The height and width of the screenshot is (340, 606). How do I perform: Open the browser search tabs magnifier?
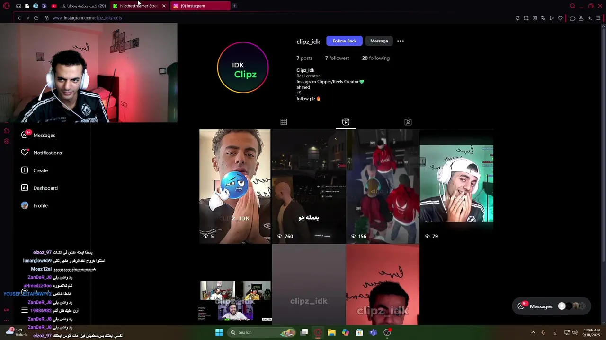pos(572,6)
